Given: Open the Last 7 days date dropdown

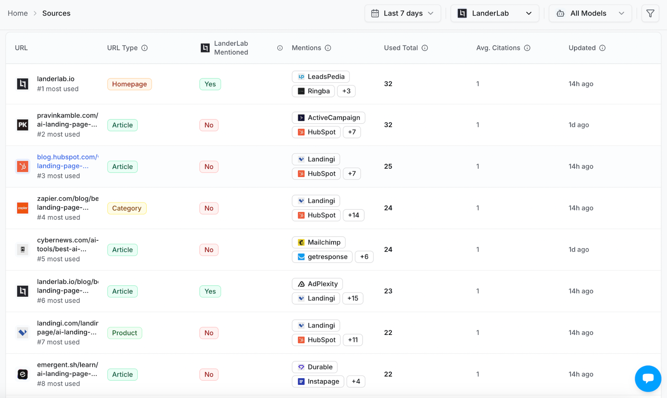Looking at the screenshot, I should click(x=403, y=13).
